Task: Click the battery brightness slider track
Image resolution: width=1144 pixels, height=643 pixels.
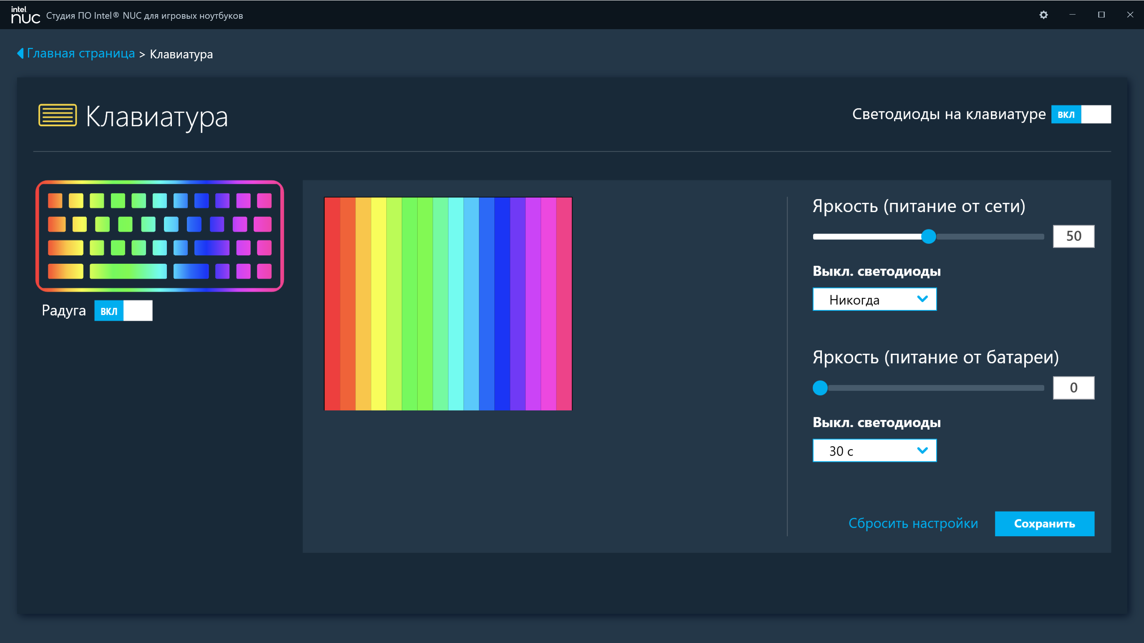Action: point(932,388)
